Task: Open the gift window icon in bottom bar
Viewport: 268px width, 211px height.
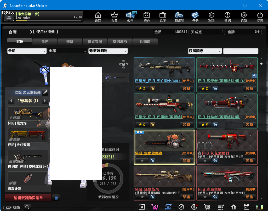Action: (142, 207)
